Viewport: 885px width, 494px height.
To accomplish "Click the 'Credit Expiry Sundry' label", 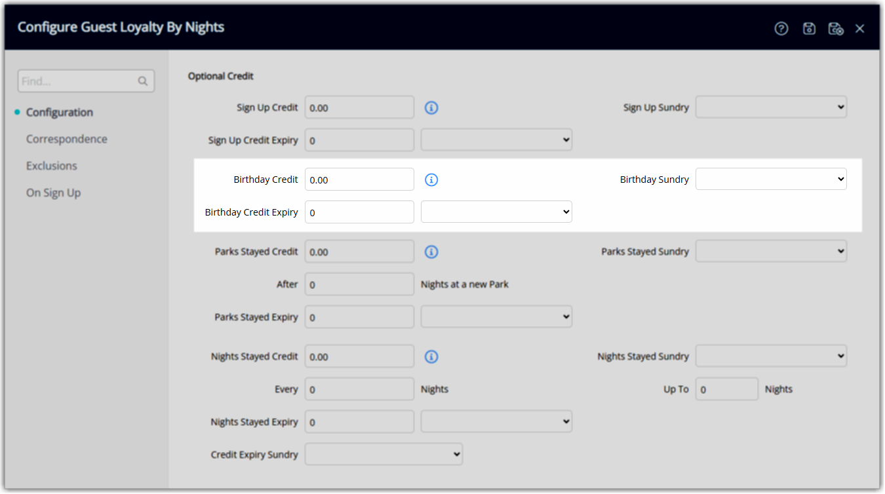I will click(x=254, y=455).
